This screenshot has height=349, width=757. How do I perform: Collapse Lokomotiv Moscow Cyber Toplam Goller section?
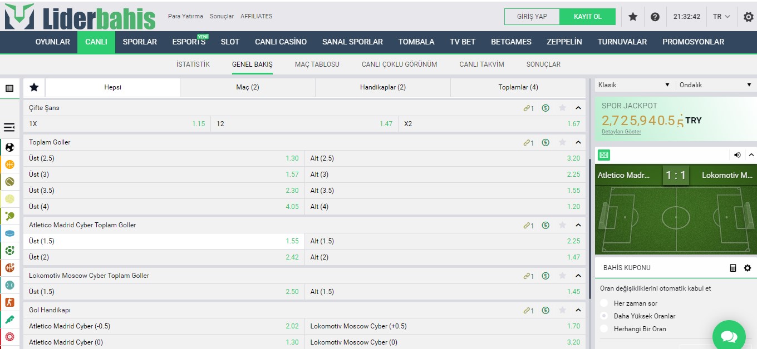click(578, 276)
